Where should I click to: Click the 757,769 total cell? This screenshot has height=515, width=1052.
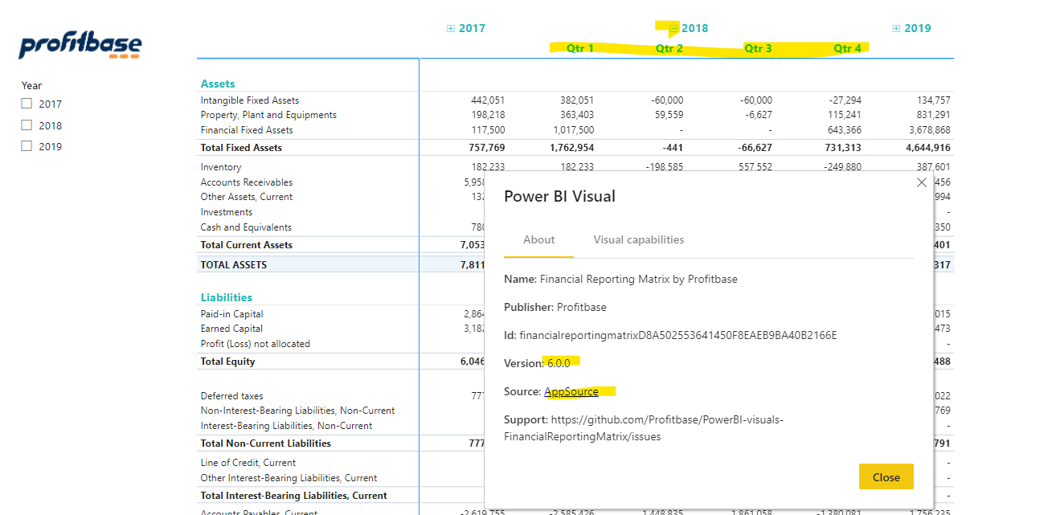pos(486,148)
